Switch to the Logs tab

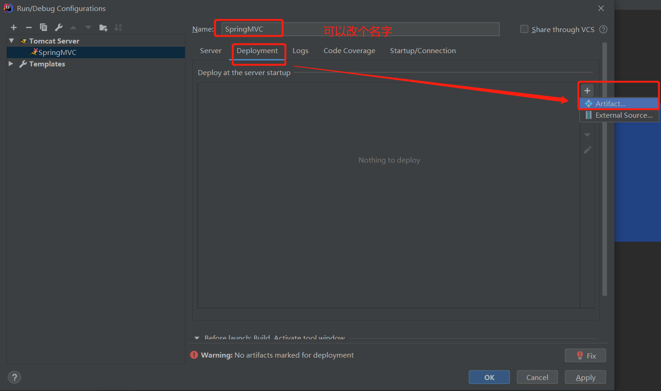pos(300,51)
